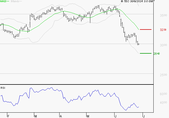Click the red 3239 resistance value
169x118 pixels.
(x=163, y=30)
